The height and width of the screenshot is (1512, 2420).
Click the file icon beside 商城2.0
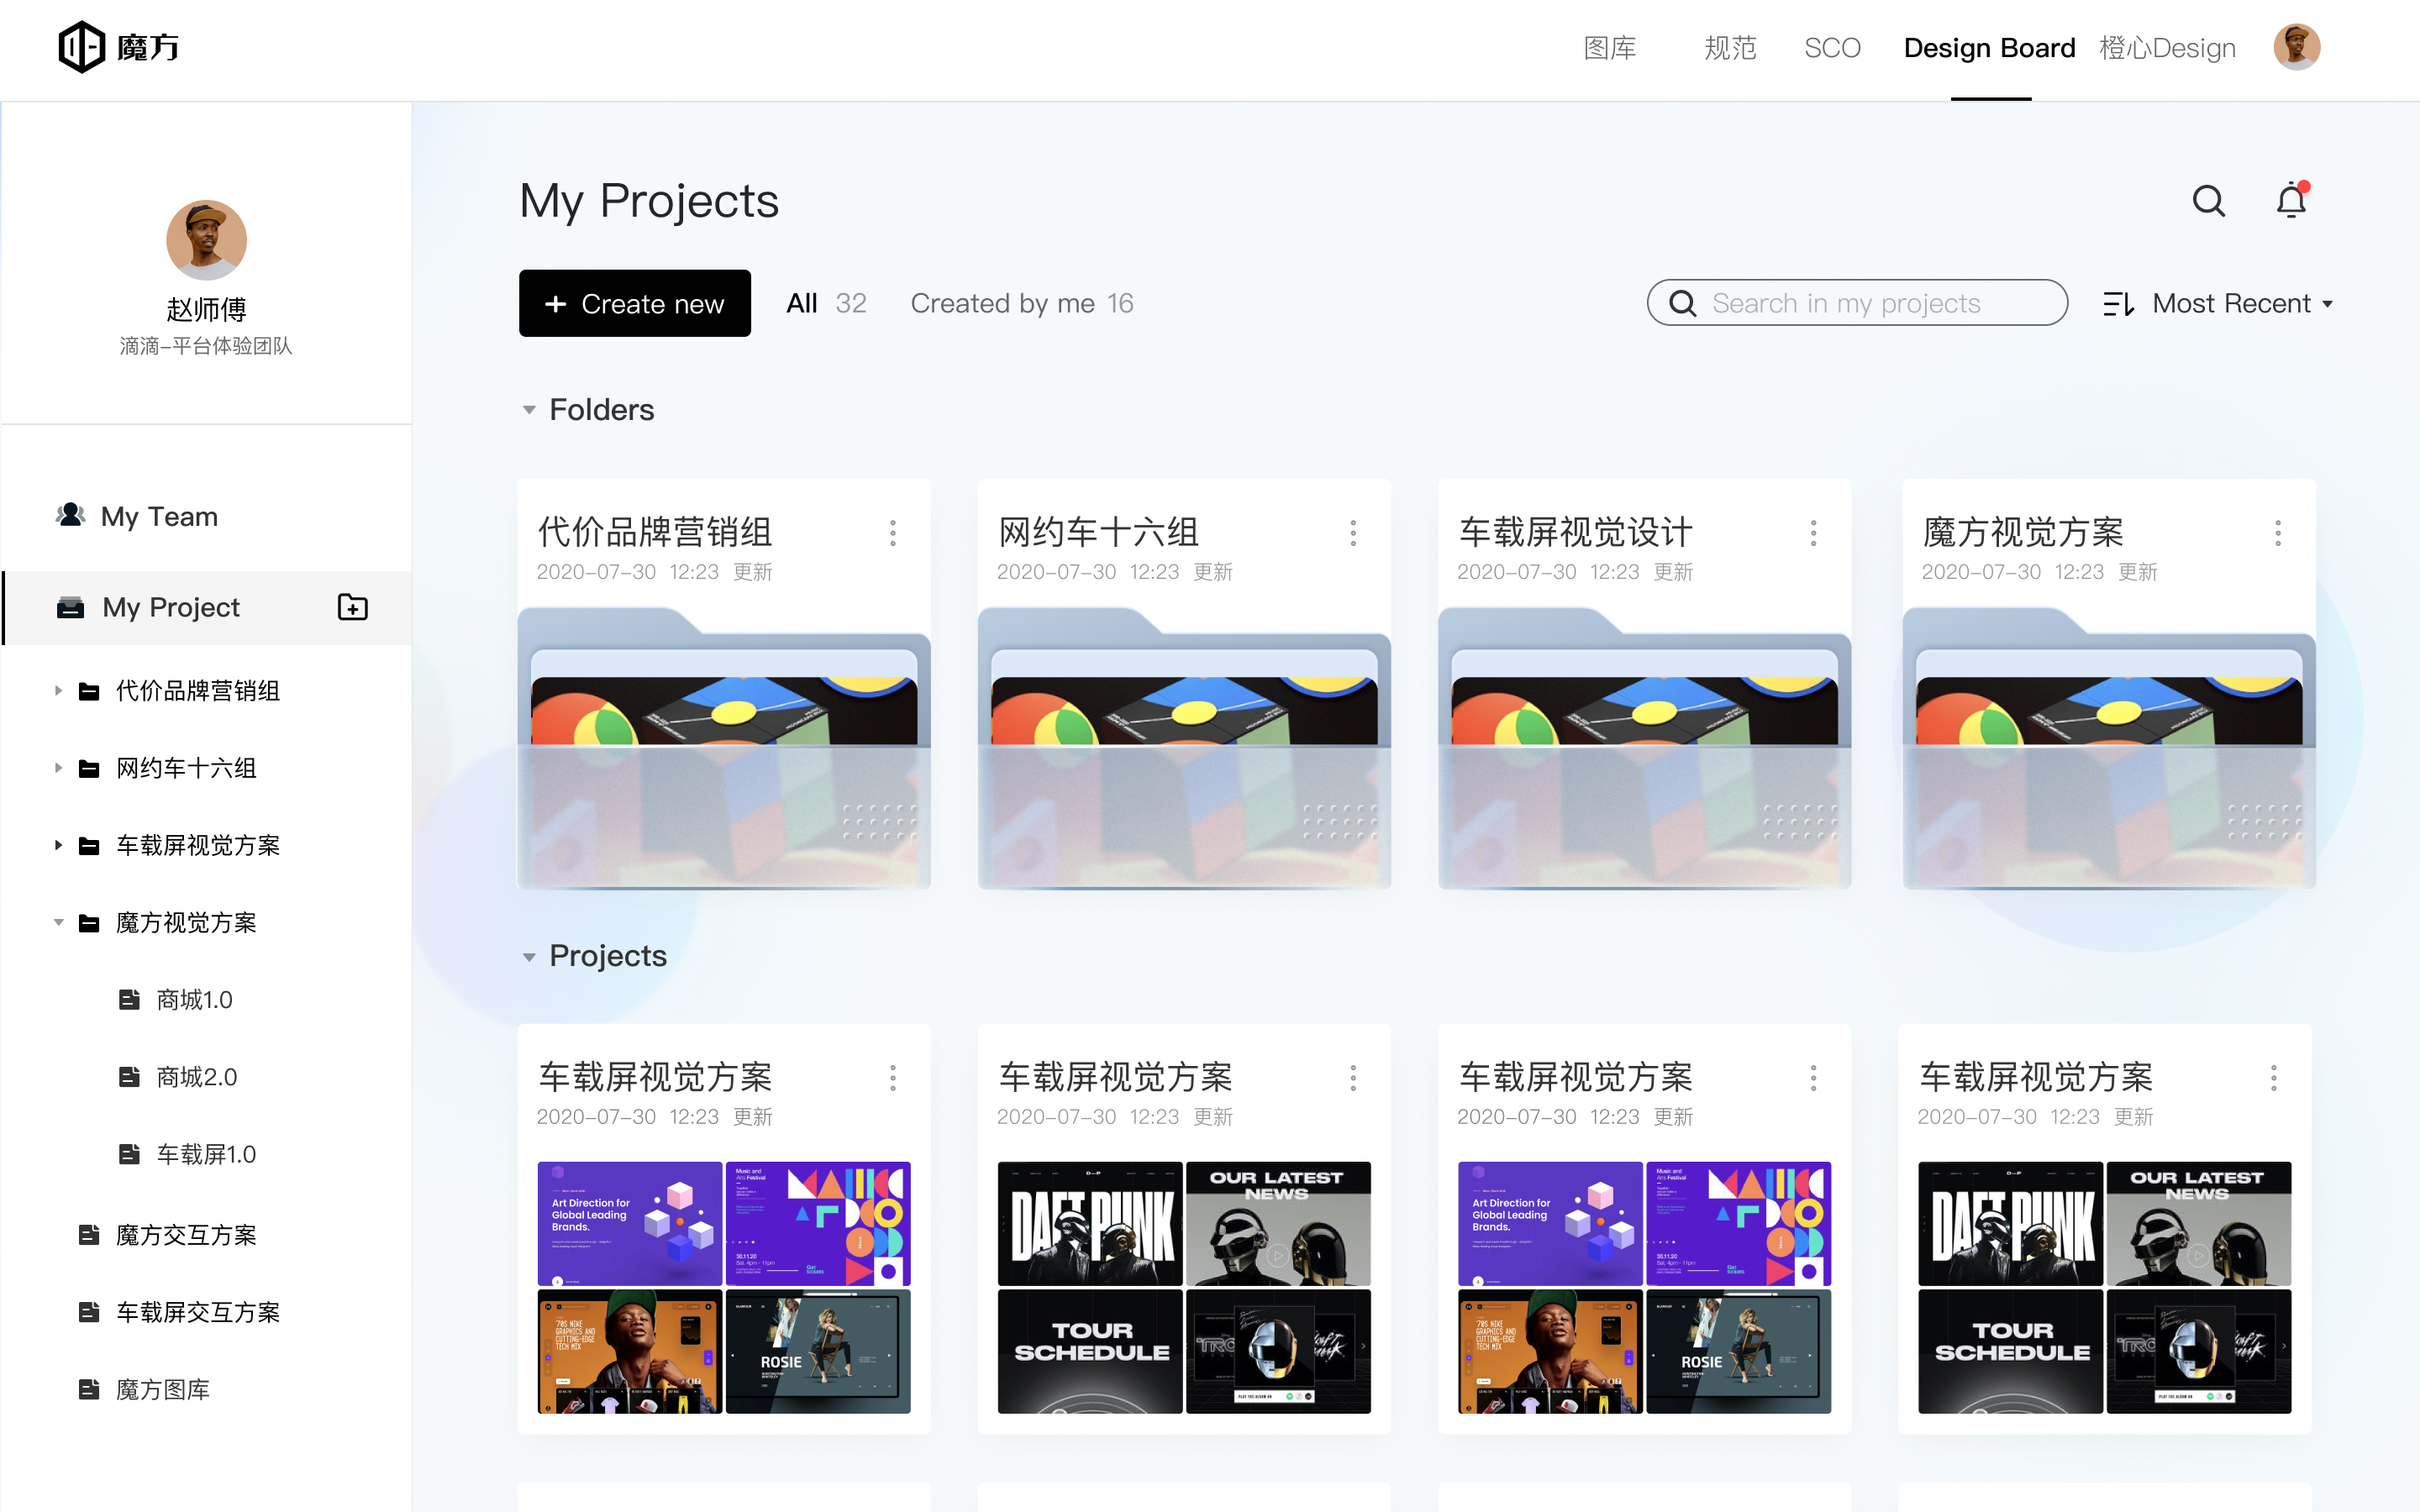pyautogui.click(x=129, y=1077)
